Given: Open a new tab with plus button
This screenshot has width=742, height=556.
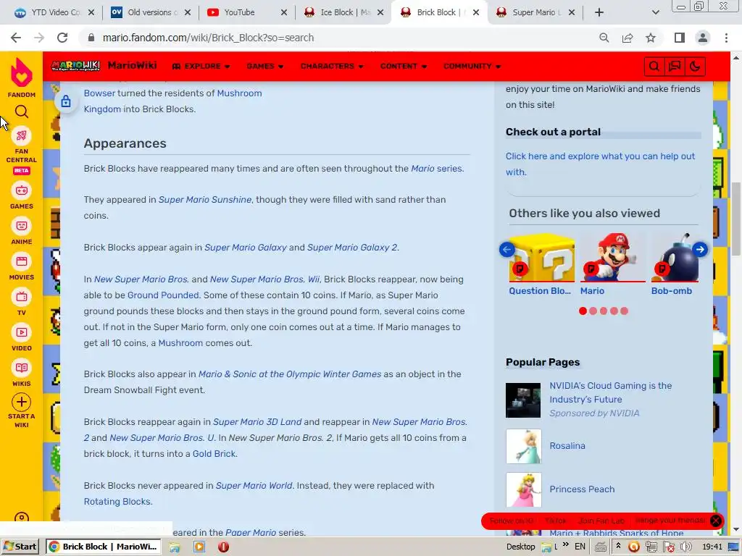Looking at the screenshot, I should 599,12.
